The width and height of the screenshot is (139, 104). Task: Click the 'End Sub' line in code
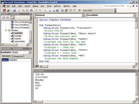[x=44, y=61]
